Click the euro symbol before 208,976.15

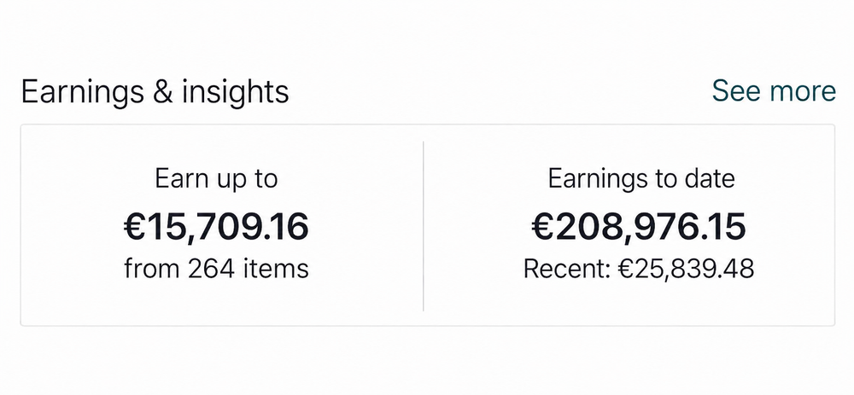click(x=542, y=227)
